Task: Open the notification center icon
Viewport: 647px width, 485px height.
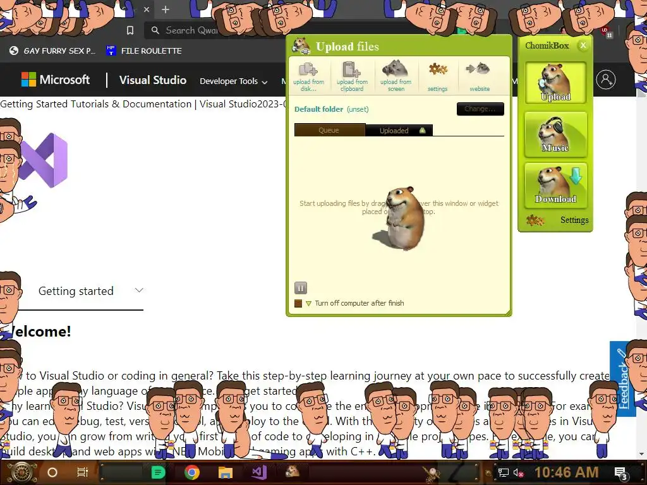Action: 621,474
